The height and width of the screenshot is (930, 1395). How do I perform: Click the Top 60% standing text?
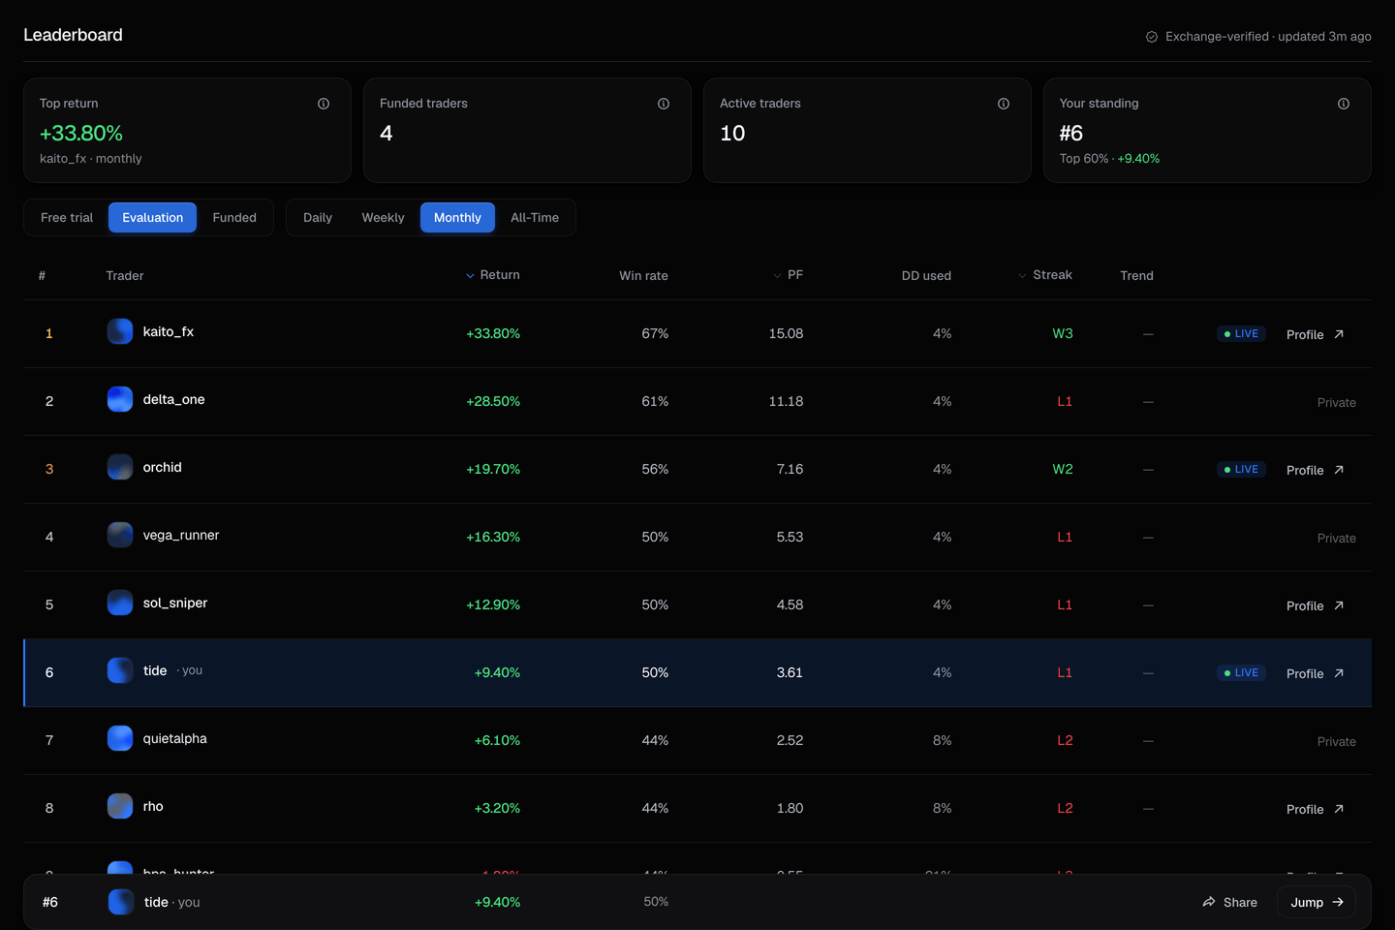(x=1084, y=158)
